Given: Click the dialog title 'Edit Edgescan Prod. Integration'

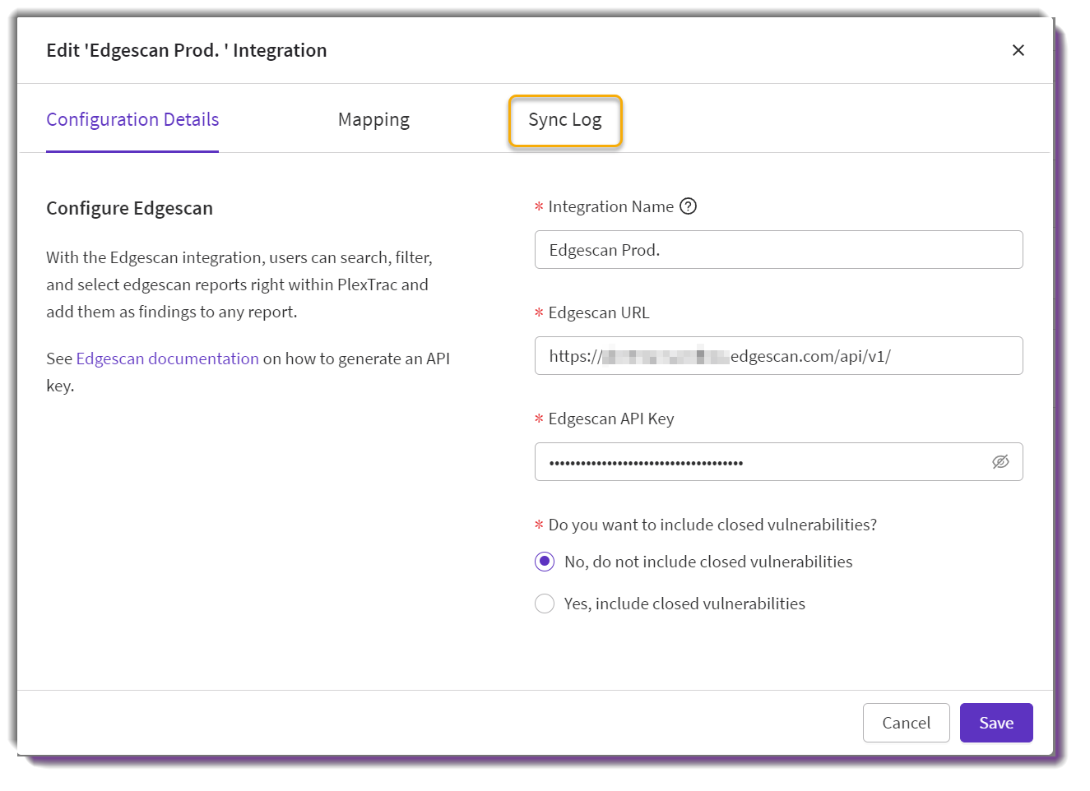Looking at the screenshot, I should tap(187, 50).
